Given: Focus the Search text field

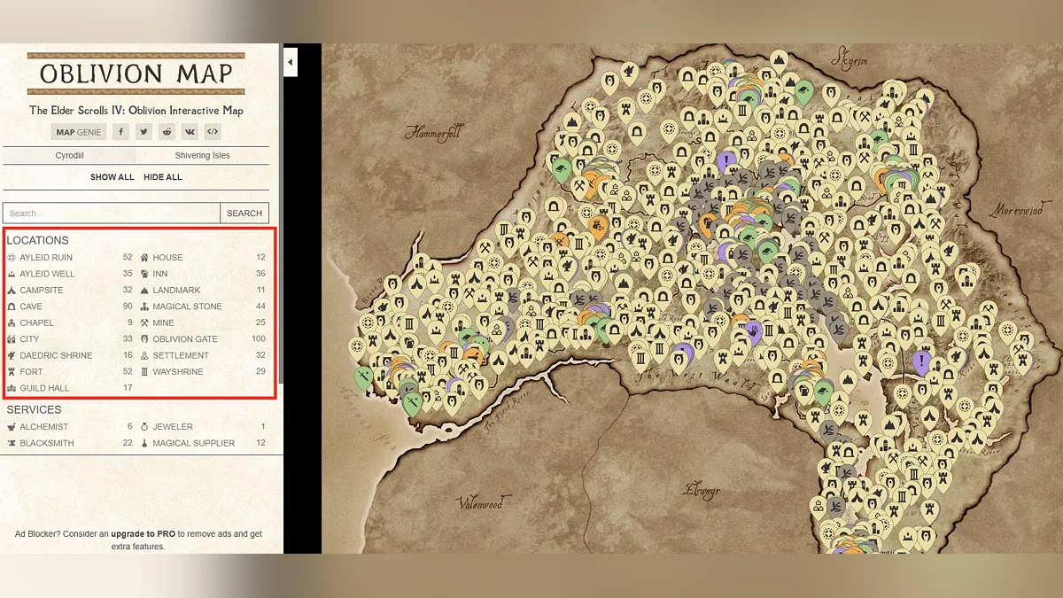Looking at the screenshot, I should click(111, 214).
